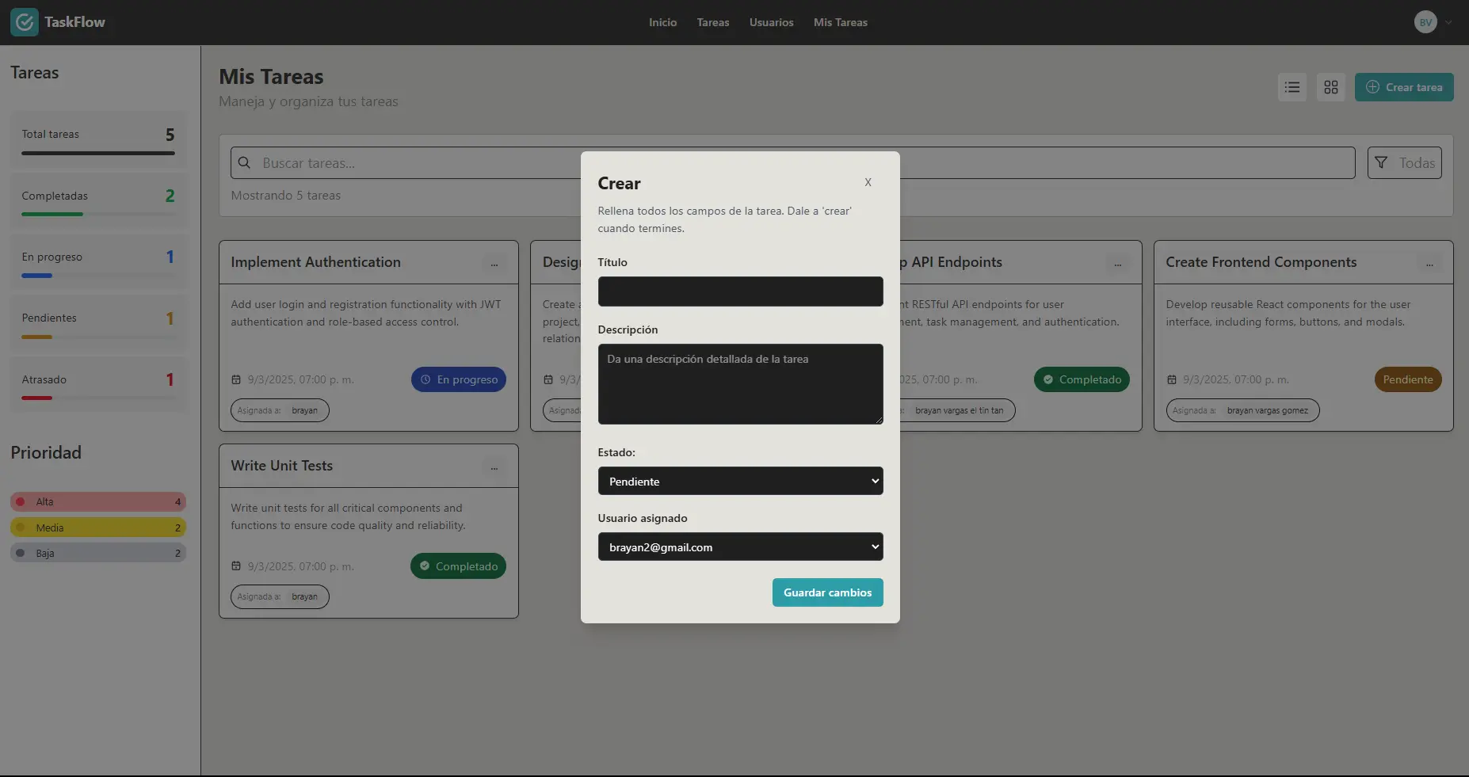
Task: Open the Estado dropdown showing Pendiente
Action: [740, 481]
